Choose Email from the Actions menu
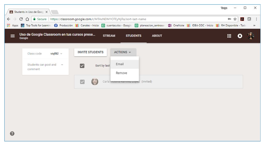The height and width of the screenshot is (149, 265). pos(125,64)
